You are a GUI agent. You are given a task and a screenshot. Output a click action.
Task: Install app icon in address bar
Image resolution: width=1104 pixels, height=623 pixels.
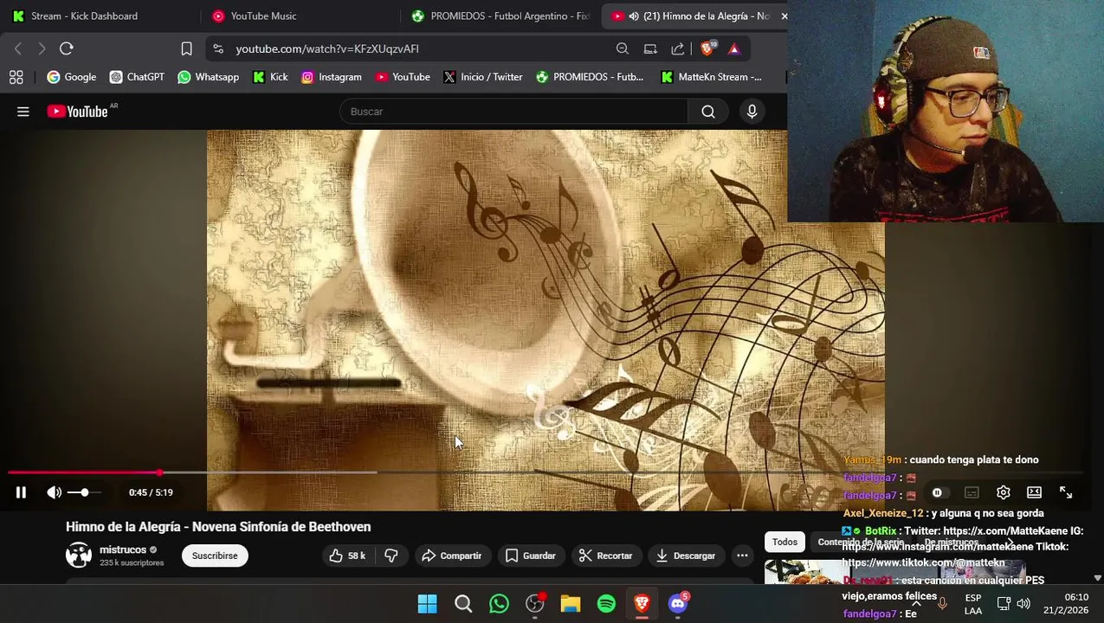click(650, 48)
